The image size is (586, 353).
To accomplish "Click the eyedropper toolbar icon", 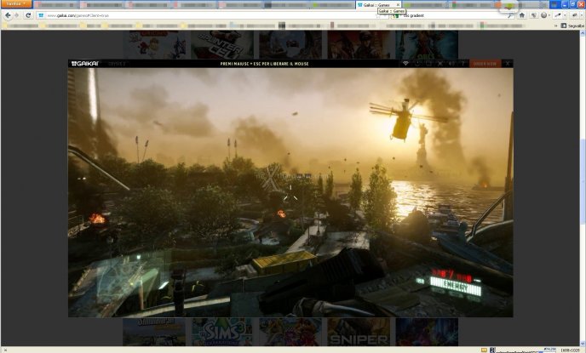I will point(558,15).
